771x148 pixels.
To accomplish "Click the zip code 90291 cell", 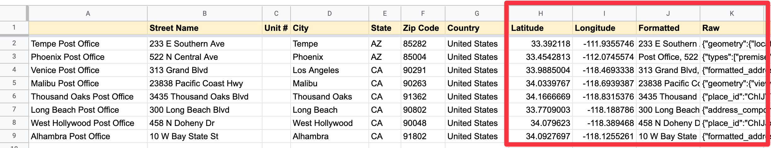I will pos(423,70).
